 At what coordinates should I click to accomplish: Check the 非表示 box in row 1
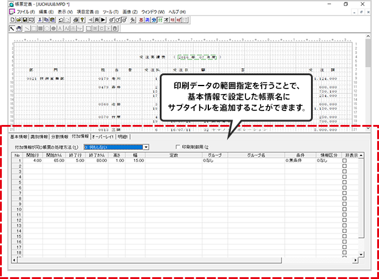[345, 161]
